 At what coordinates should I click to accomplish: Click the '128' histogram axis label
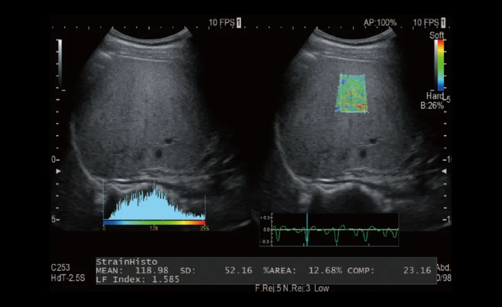[x=154, y=228]
